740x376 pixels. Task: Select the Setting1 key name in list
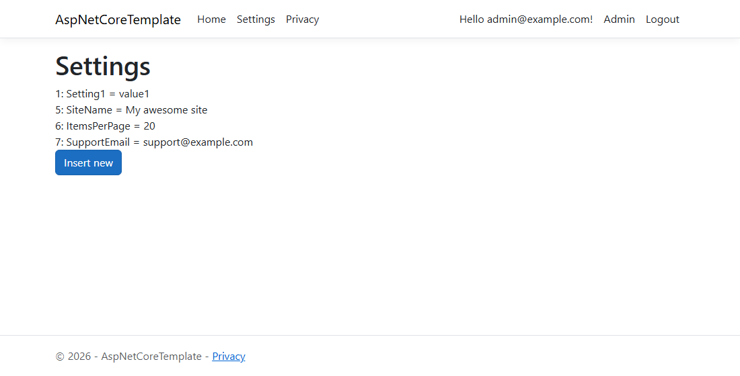[86, 94]
